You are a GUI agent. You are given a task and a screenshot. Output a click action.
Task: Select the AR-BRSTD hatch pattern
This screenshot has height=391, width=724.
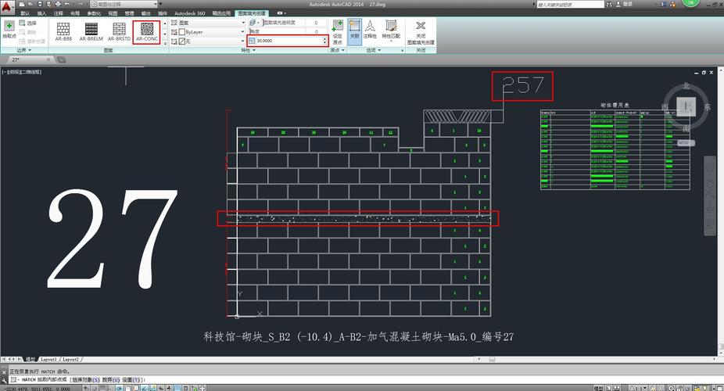pos(119,32)
